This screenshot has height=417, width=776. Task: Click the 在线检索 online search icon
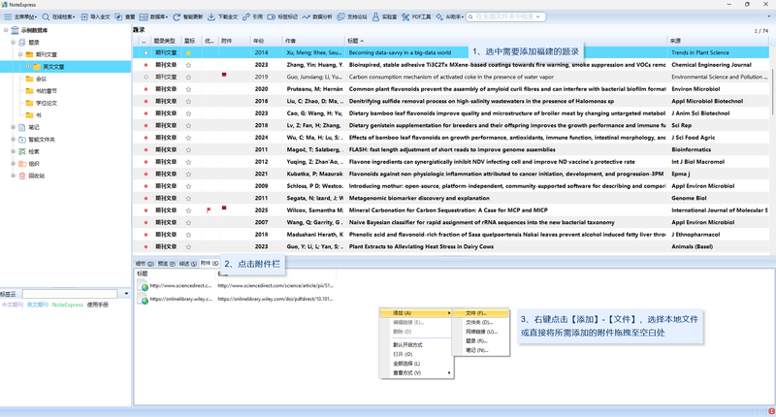coord(46,16)
